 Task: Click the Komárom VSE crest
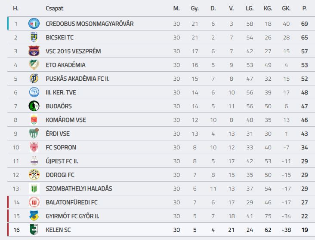click(34, 120)
